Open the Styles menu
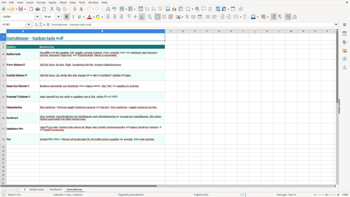Viewport: 350px width, 197px height. pos(52,2)
